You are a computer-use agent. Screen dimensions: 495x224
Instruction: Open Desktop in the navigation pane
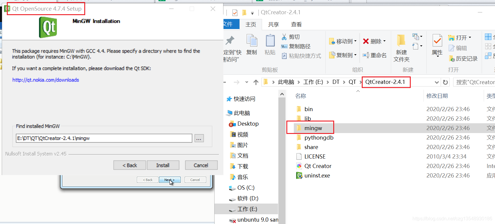244,124
